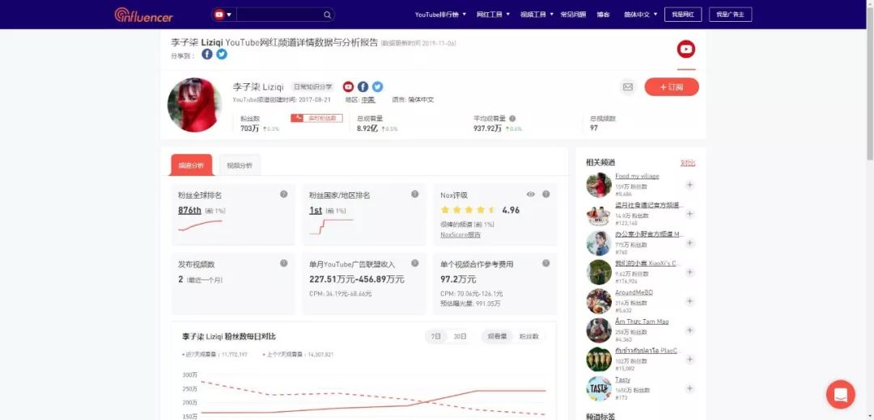The height and width of the screenshot is (420, 874).
Task: Toggle the eye icon on Nox评级 card
Action: coord(531,194)
